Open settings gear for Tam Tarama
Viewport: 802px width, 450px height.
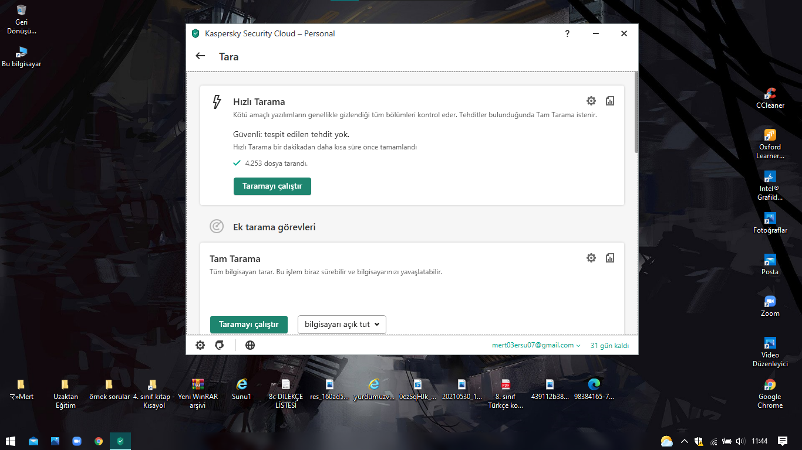click(591, 258)
